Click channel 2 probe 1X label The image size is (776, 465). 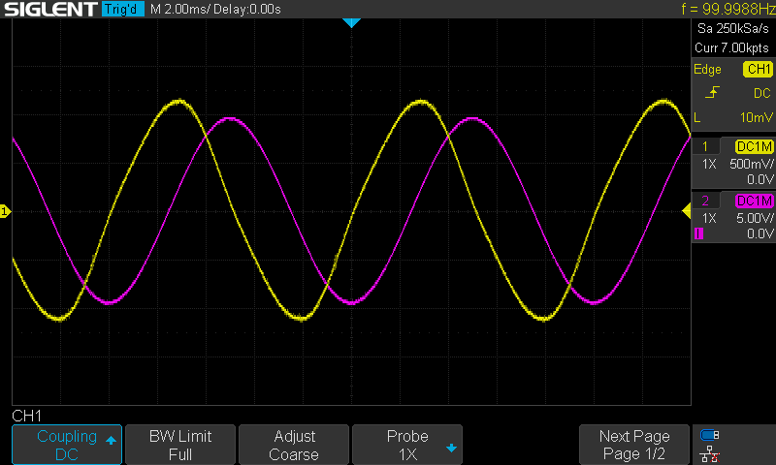pyautogui.click(x=709, y=218)
